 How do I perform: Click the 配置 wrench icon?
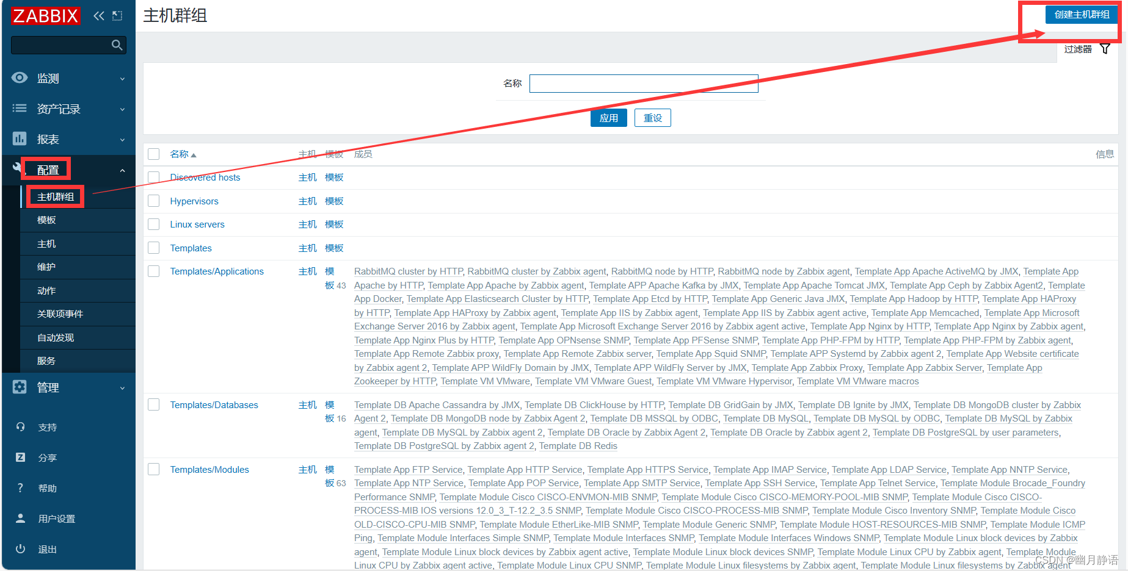(x=16, y=167)
